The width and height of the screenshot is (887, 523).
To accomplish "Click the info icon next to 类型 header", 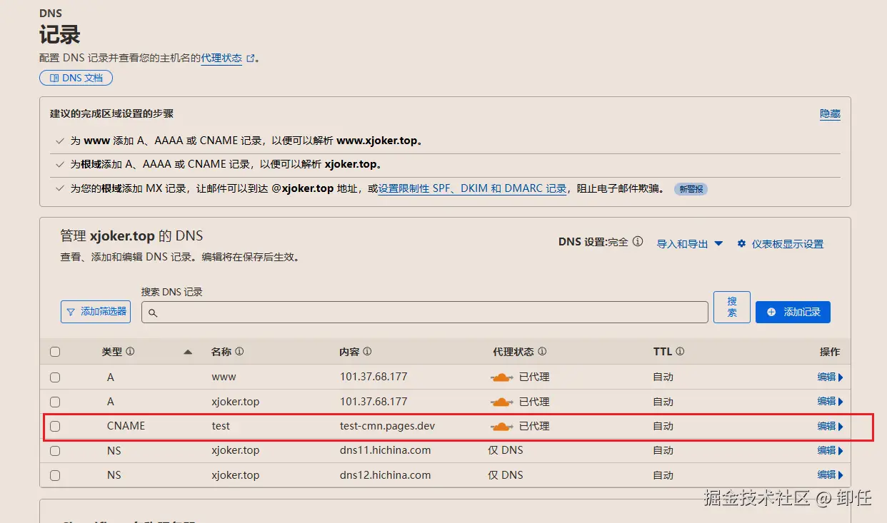I will point(130,352).
